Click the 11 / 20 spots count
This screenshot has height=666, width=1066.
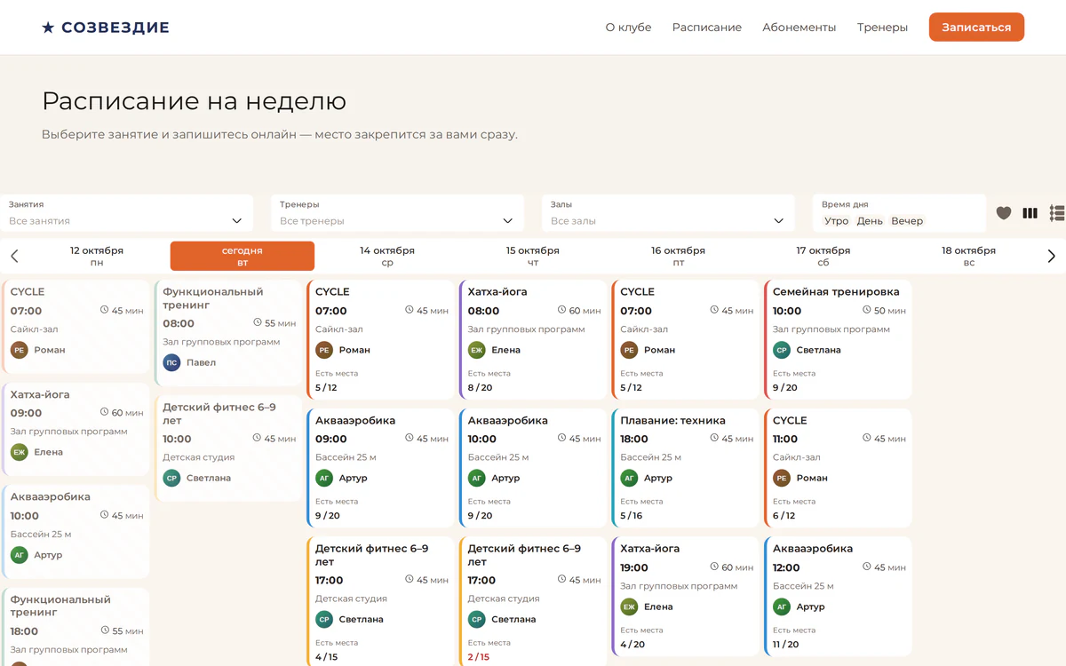[785, 645]
